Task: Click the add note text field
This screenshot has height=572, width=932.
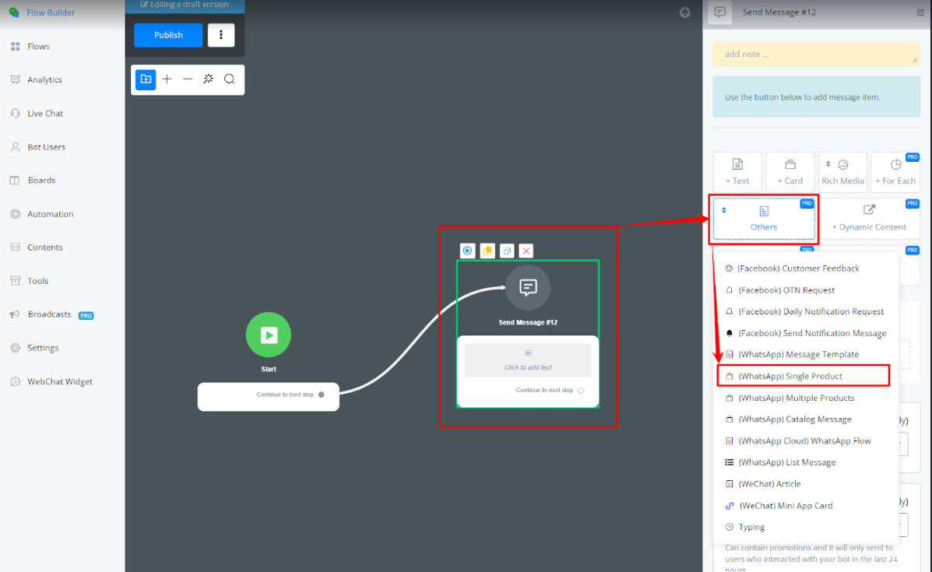Action: coord(815,54)
